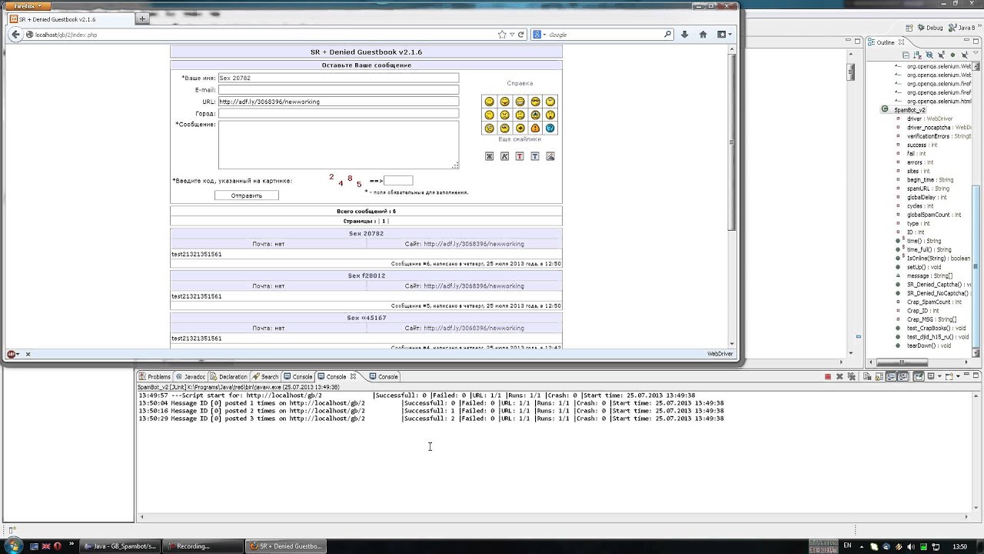Viewport: 984px width, 554px height.
Task: Minimize the Outline view
Action: (x=966, y=40)
